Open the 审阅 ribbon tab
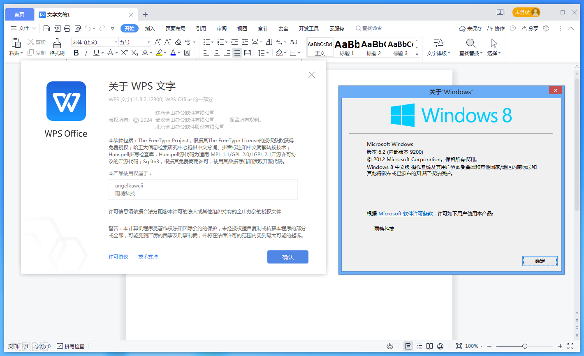Image resolution: width=584 pixels, height=356 pixels. [x=221, y=28]
